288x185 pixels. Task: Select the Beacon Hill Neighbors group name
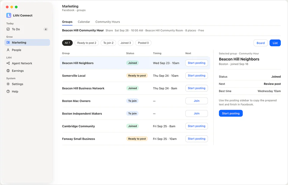tap(78, 63)
